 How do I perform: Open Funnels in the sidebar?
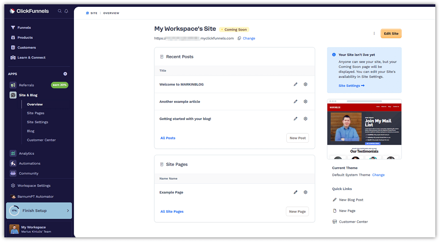[24, 28]
